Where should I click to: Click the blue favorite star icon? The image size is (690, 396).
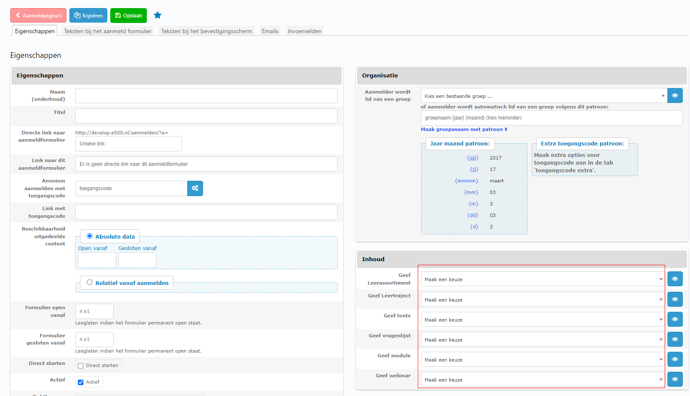pos(157,15)
